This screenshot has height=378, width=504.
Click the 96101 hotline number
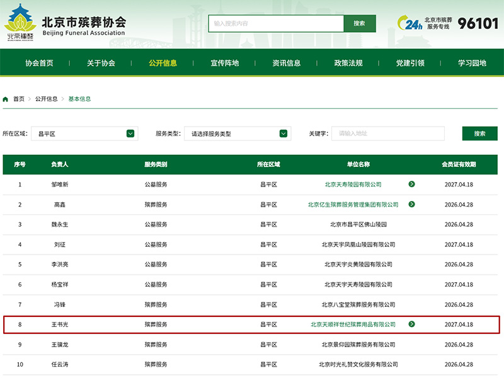tap(478, 23)
